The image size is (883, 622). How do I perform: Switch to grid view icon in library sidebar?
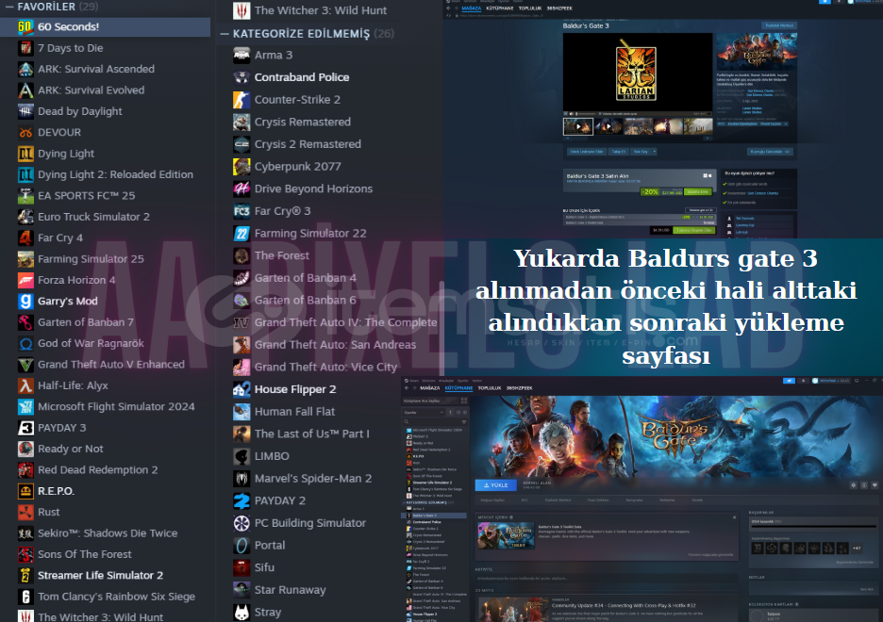click(x=464, y=401)
